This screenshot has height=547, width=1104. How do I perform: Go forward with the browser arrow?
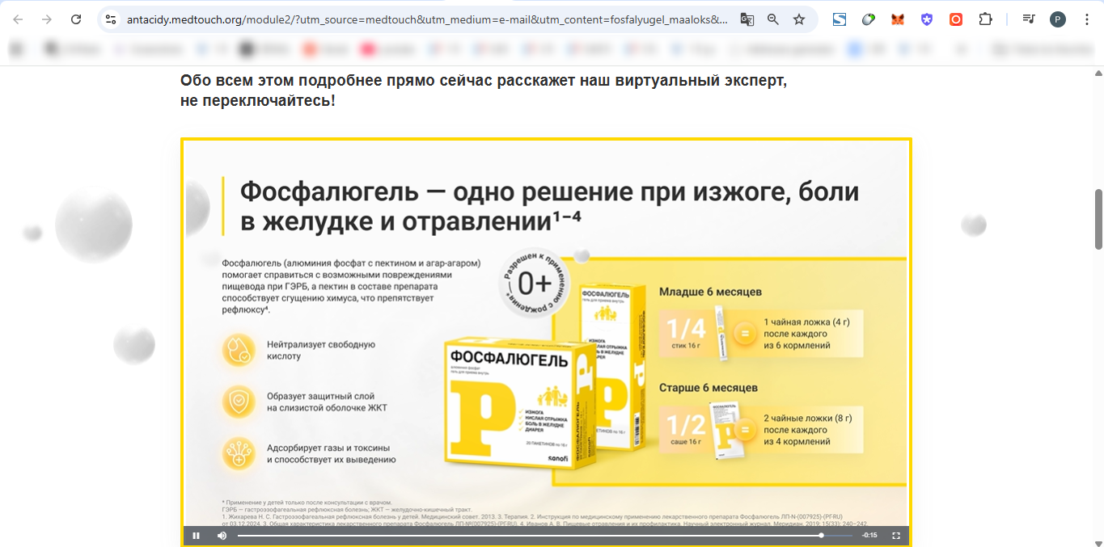pyautogui.click(x=47, y=19)
